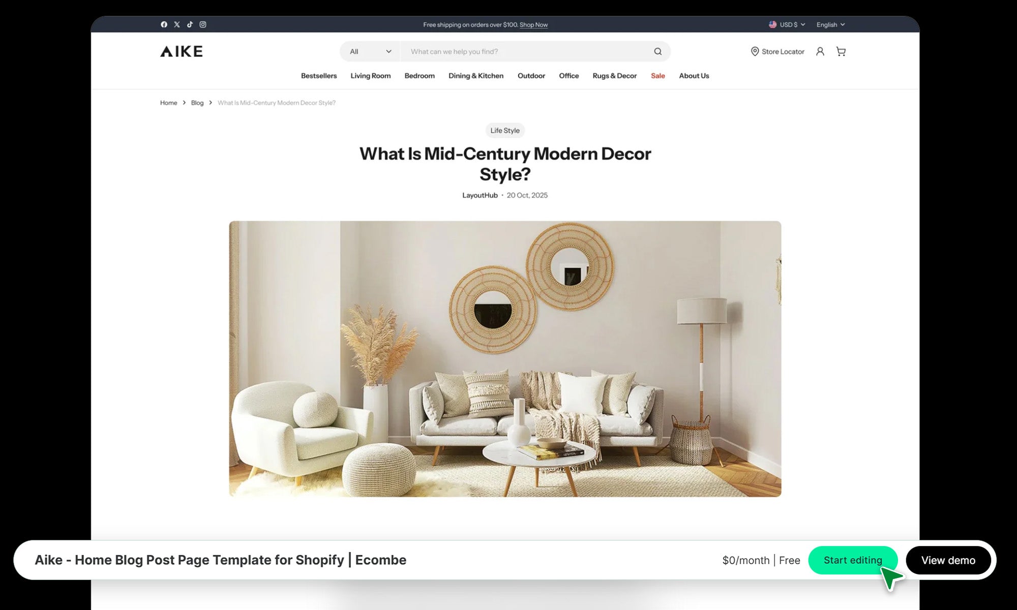Follow the Shop Now link
This screenshot has height=610, width=1017.
click(533, 24)
